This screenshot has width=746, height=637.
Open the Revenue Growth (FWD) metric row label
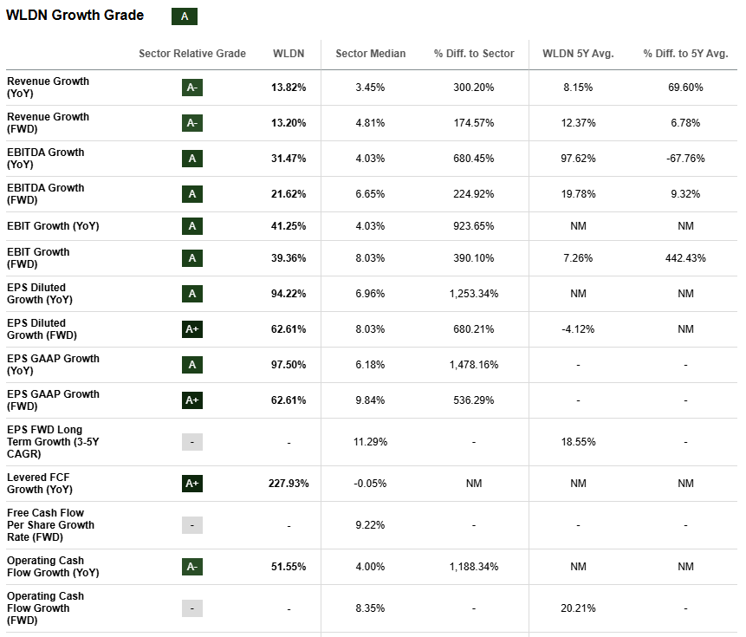click(x=48, y=123)
